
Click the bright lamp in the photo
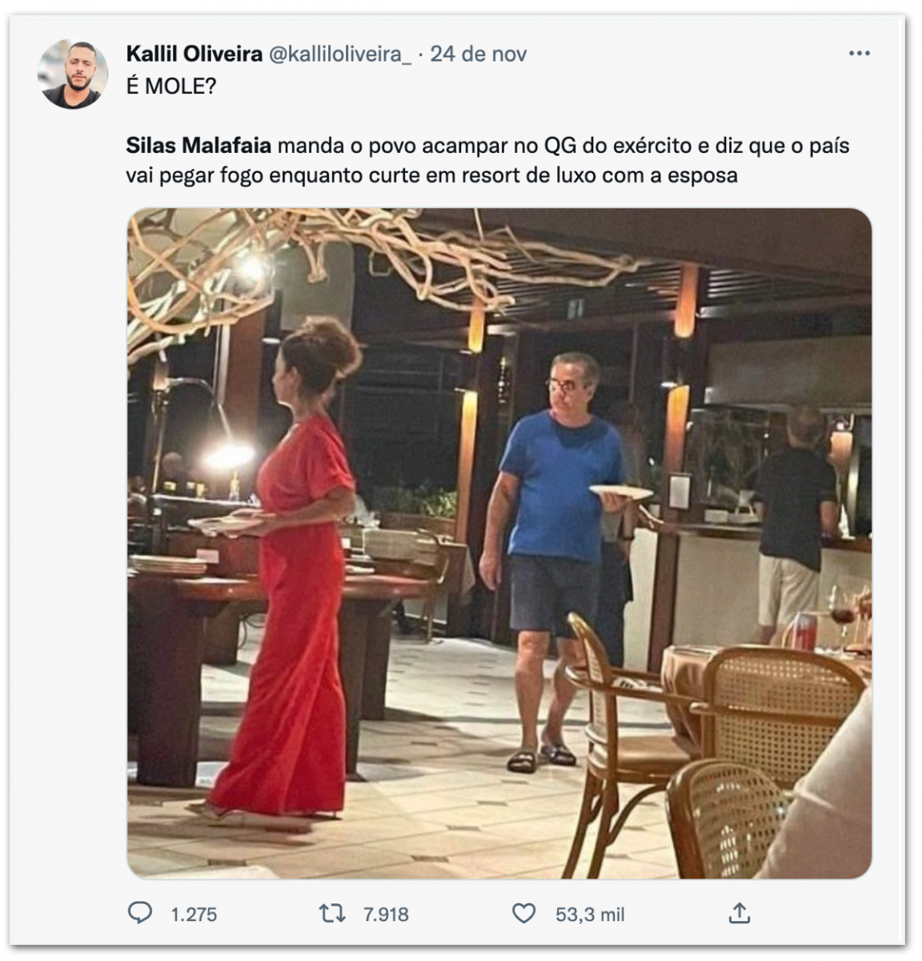coord(230,454)
